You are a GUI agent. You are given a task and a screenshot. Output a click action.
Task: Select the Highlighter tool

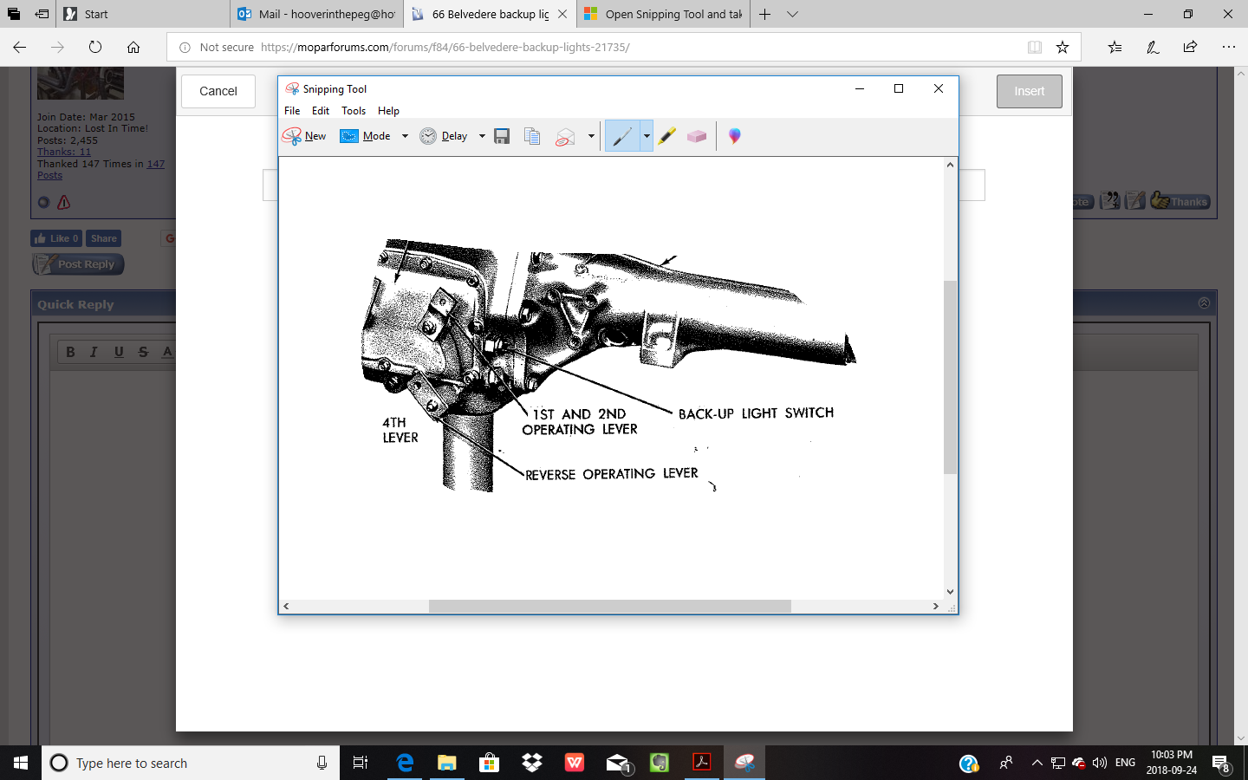(x=666, y=136)
